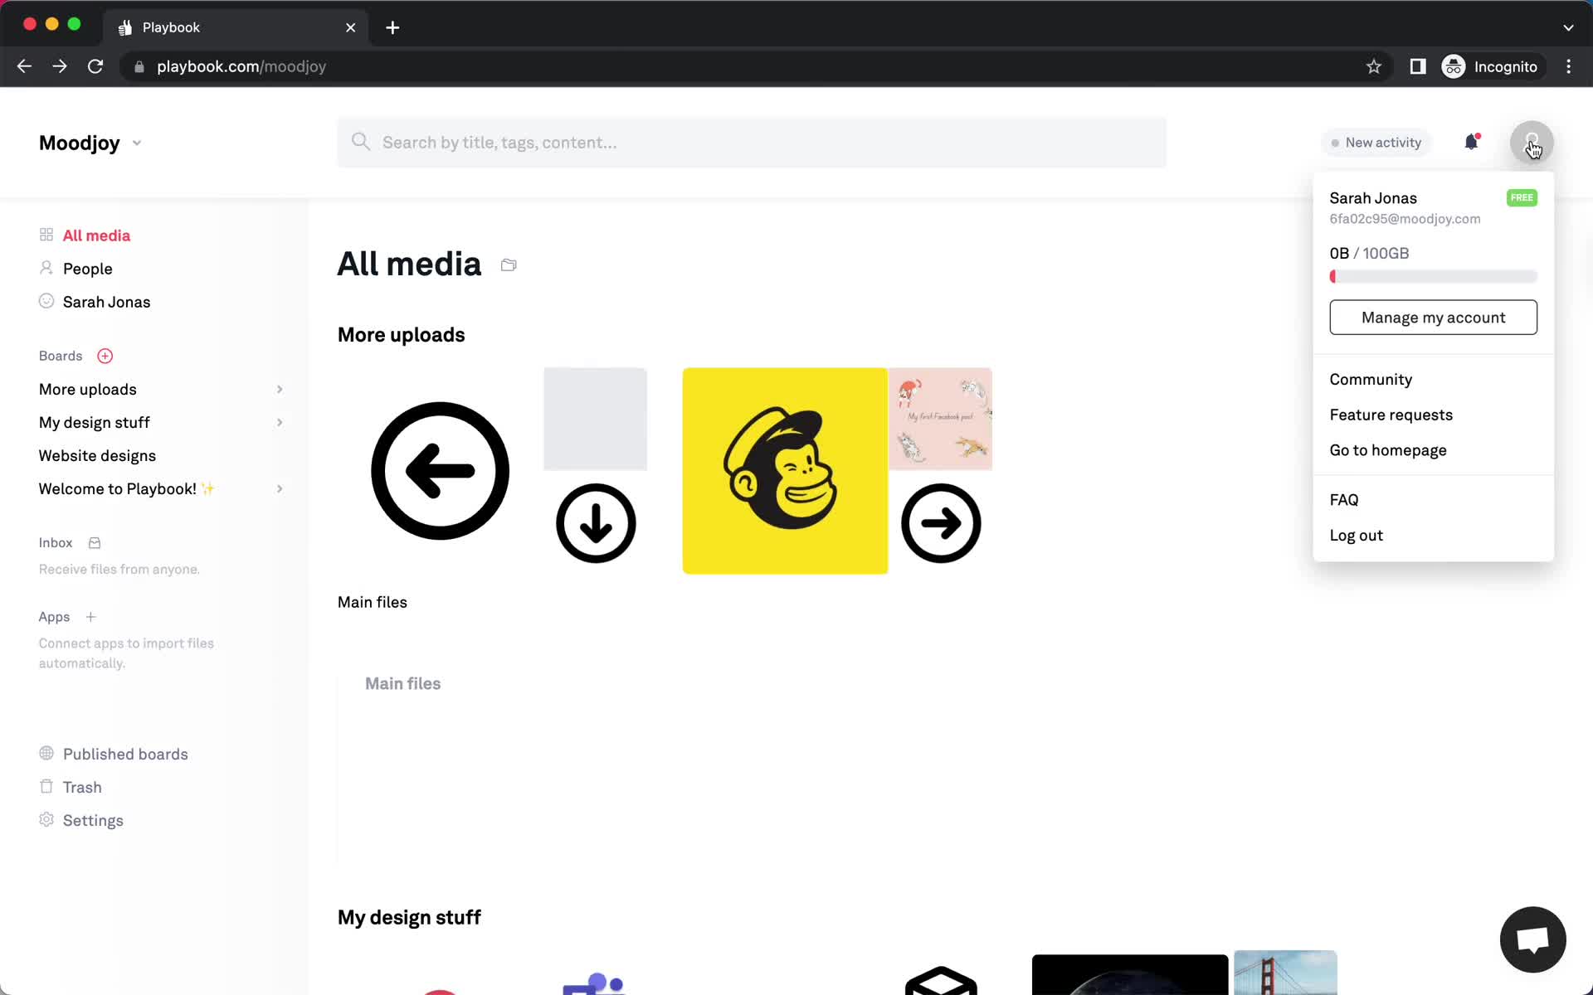Select the Community menu item
The width and height of the screenshot is (1593, 995).
[x=1371, y=380]
